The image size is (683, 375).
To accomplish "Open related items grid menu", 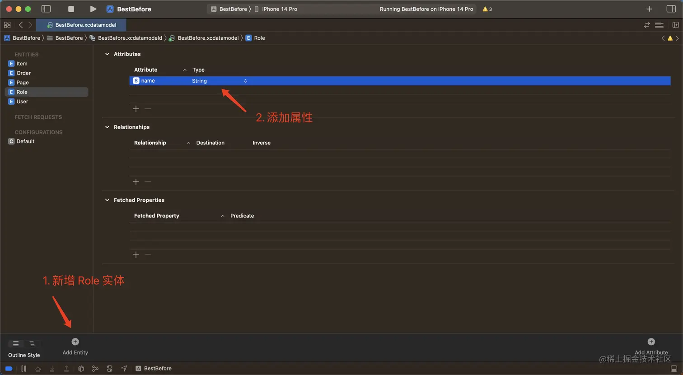I will tap(7, 25).
